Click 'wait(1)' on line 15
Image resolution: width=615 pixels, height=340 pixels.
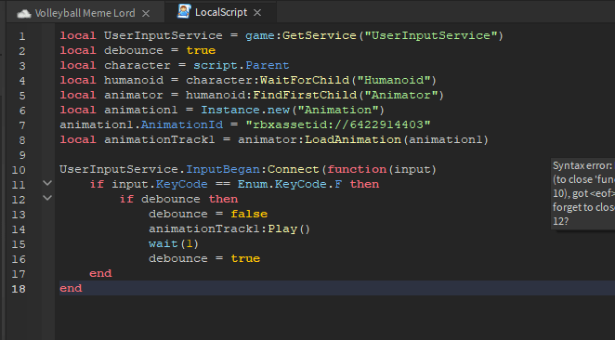pyautogui.click(x=174, y=243)
